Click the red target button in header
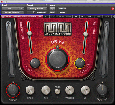This screenshot has width=115, height=105. tap(113, 9)
